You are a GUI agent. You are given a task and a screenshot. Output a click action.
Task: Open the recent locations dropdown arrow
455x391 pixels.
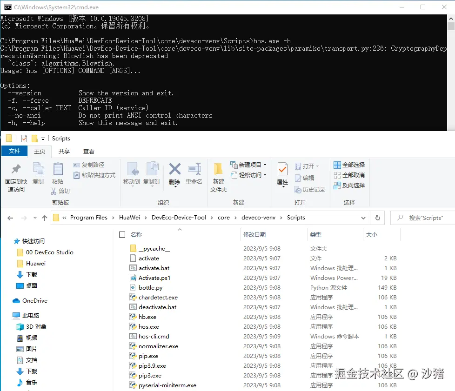(x=35, y=218)
